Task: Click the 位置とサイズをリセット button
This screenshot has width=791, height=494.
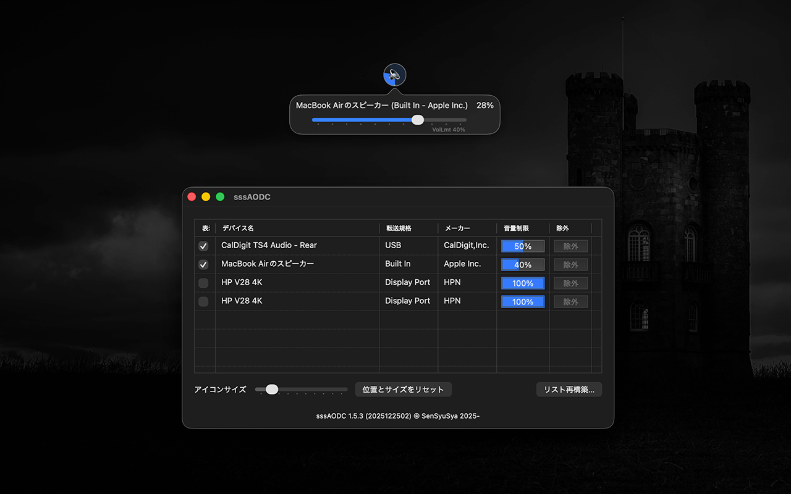Action: (x=403, y=390)
